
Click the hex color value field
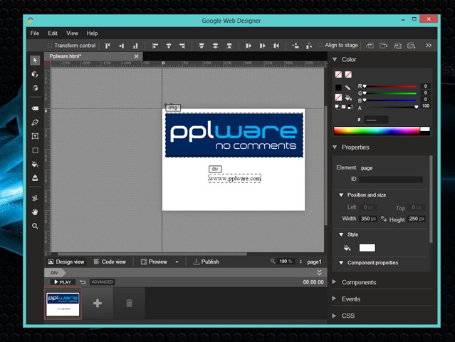376,120
